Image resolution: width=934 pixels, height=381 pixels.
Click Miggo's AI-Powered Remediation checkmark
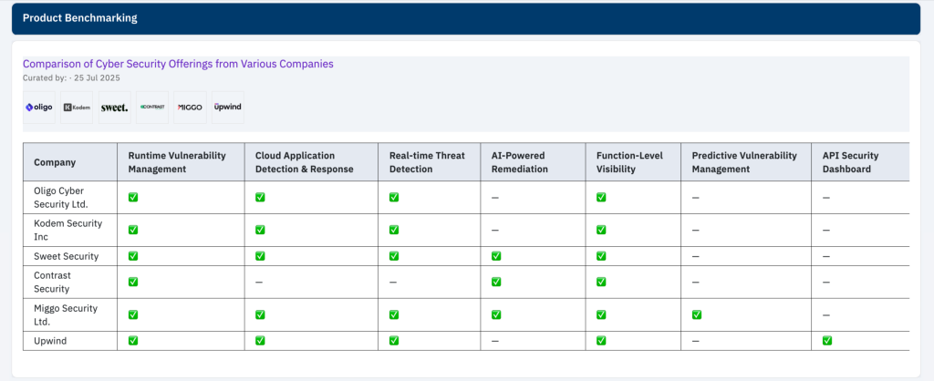[496, 314]
